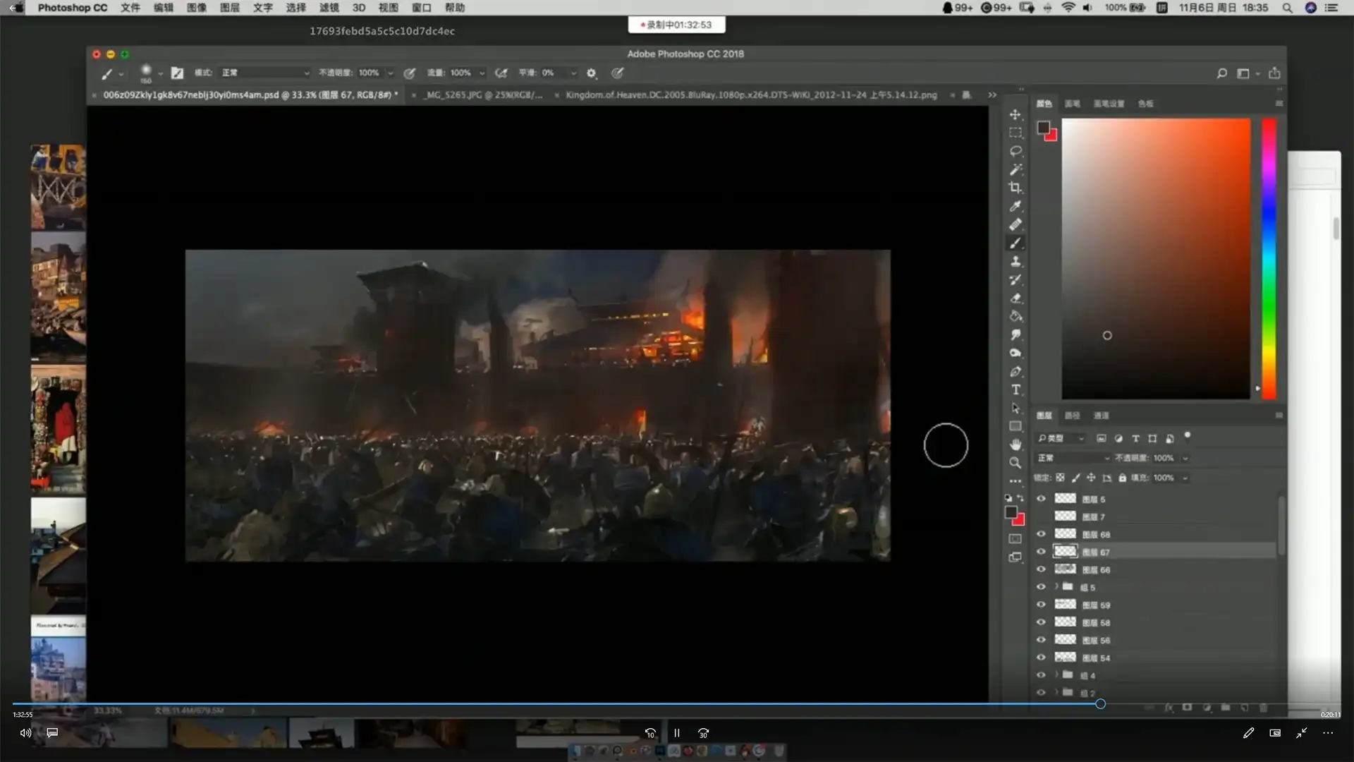Show hidden layer 图层 7

coord(1041,516)
